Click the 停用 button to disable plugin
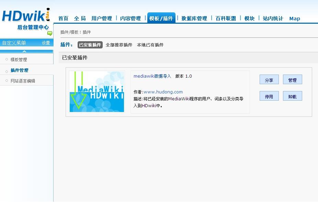 [x=269, y=96]
